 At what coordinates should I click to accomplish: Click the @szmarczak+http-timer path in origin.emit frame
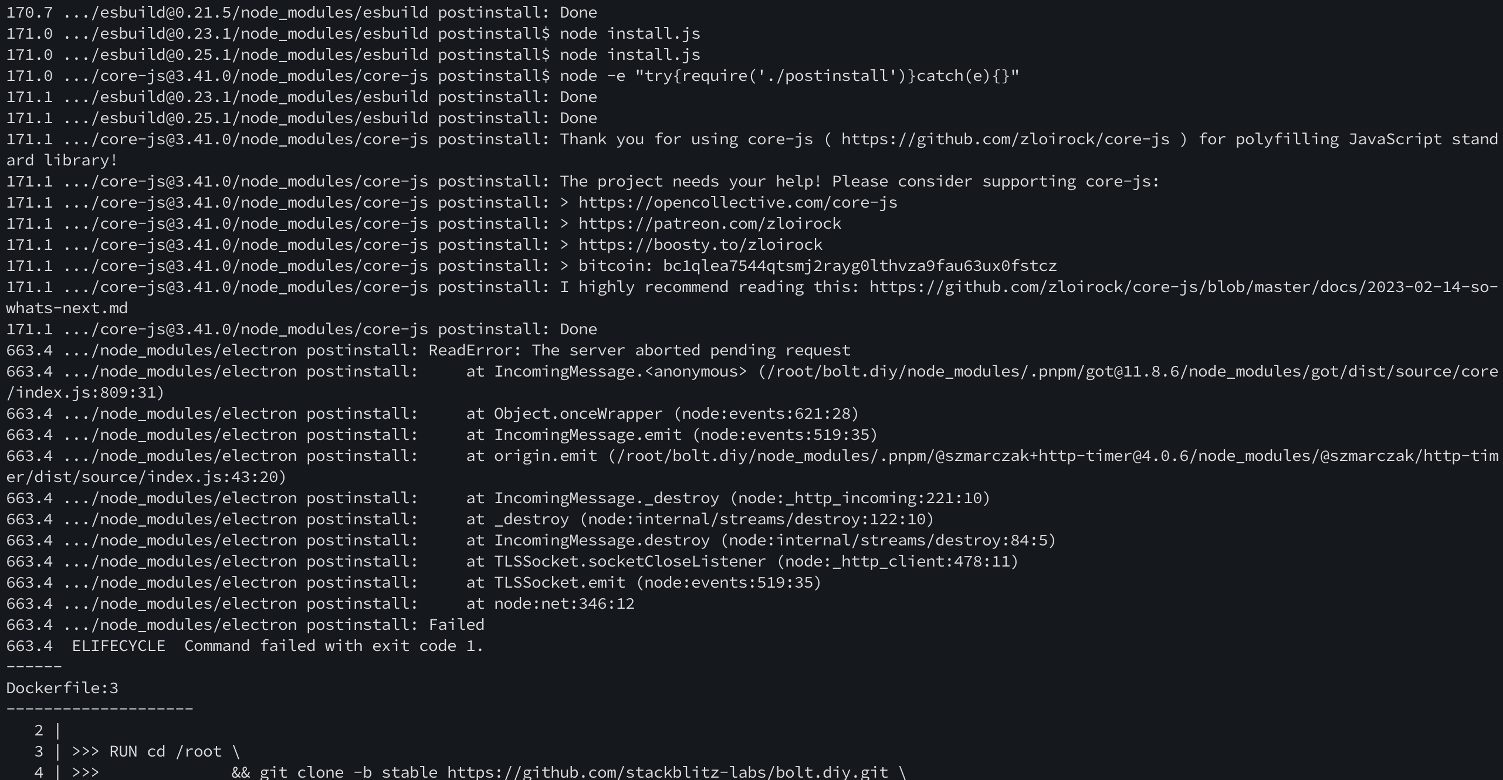1056,456
